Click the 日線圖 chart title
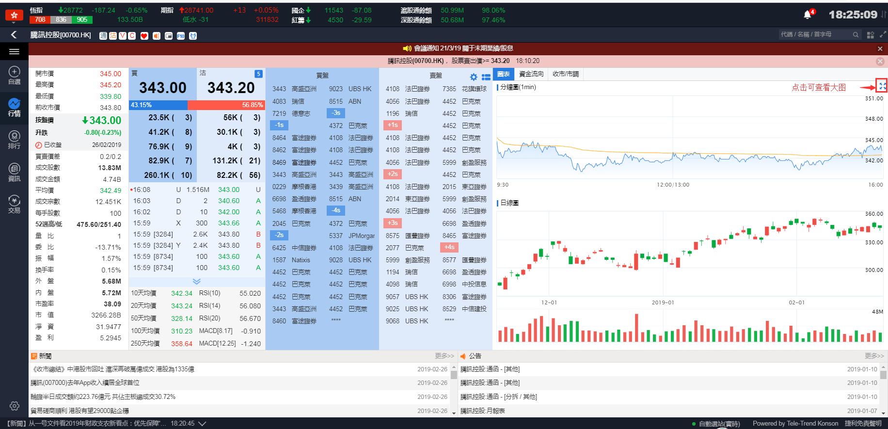This screenshot has height=429, width=888. point(509,203)
